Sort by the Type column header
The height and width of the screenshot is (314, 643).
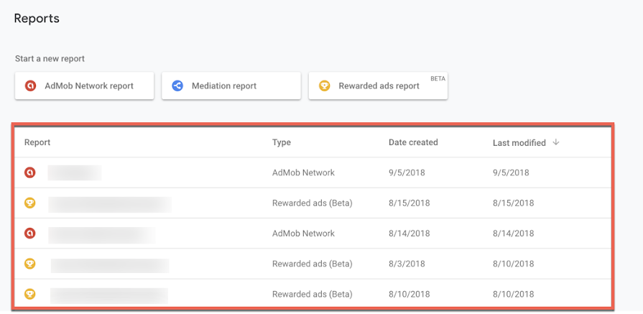tap(282, 142)
